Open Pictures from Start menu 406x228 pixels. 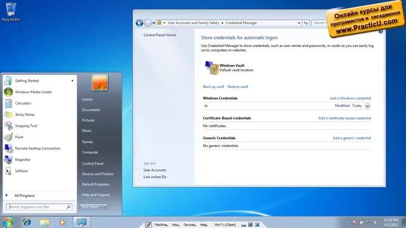[88, 120]
